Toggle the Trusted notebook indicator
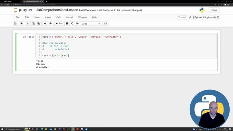This screenshot has width=233, height=131. tap(182, 17)
